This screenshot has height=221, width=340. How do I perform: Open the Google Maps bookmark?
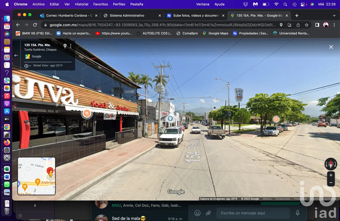215,33
